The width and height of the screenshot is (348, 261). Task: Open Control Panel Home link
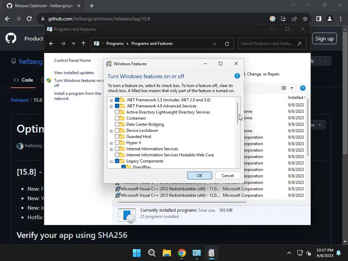pos(72,60)
